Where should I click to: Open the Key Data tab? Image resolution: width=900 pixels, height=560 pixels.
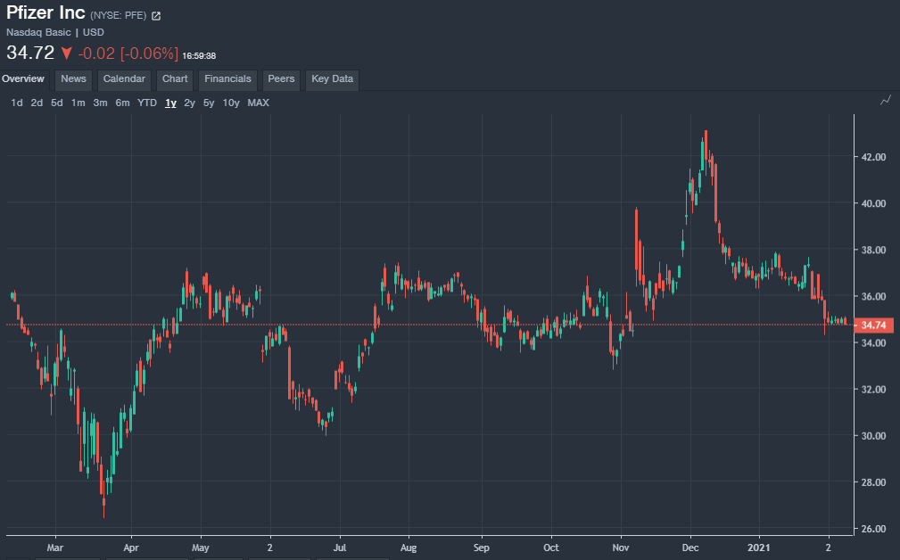(x=333, y=79)
